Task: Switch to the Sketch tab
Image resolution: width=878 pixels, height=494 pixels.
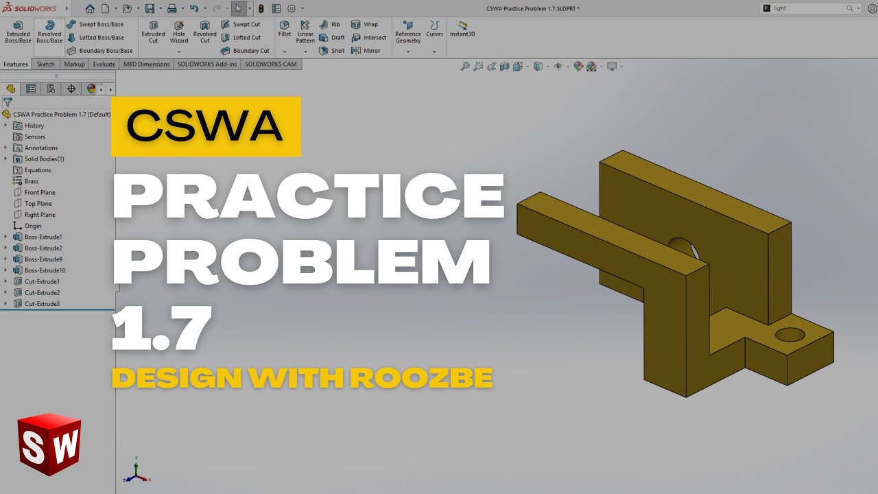Action: click(x=46, y=64)
